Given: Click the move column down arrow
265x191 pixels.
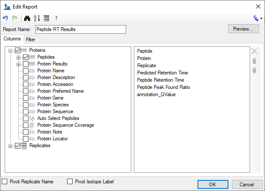Looking at the screenshot, I should point(254,71).
